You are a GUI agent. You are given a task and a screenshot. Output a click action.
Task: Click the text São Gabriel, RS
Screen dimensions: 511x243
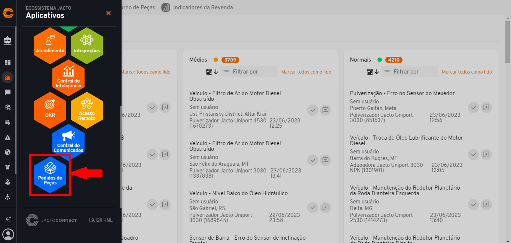[x=207, y=208]
